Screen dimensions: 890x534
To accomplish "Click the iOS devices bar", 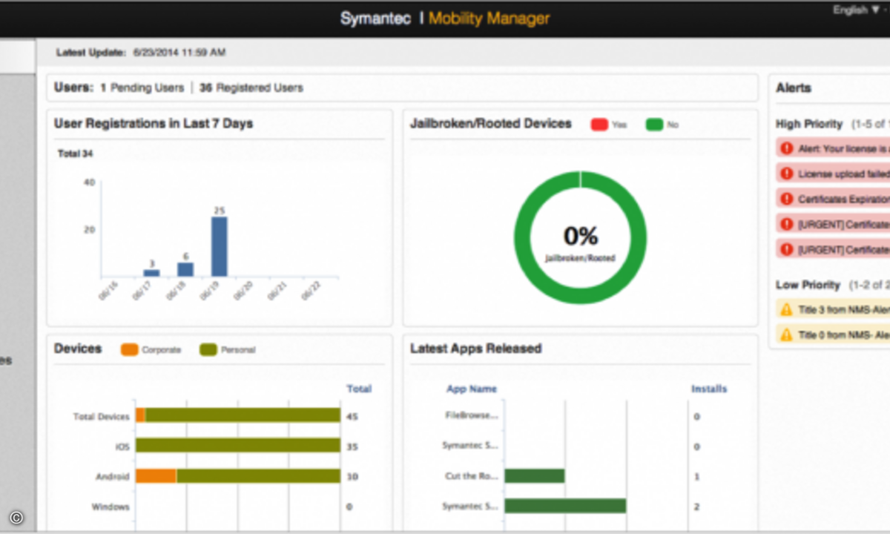I will (x=238, y=446).
